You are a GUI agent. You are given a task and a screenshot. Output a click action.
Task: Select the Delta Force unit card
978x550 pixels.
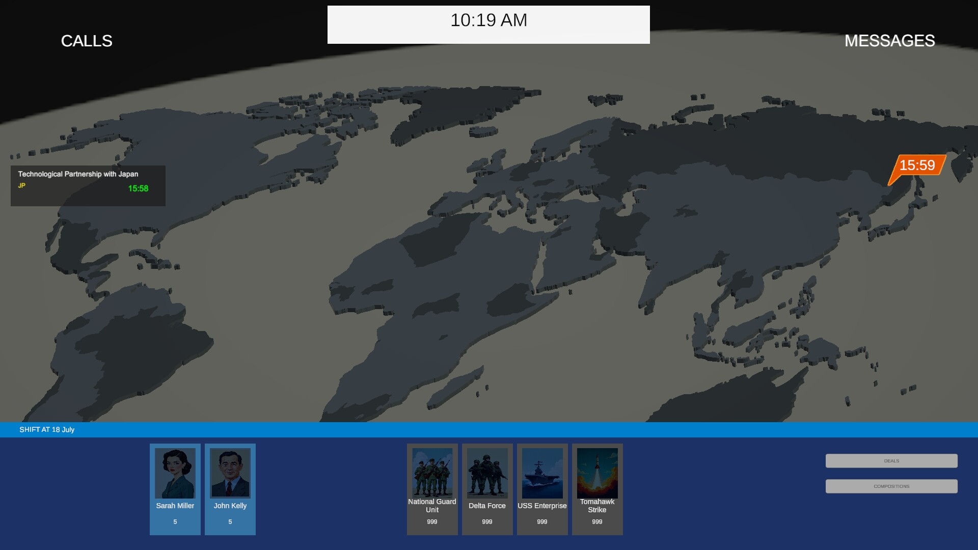point(487,489)
